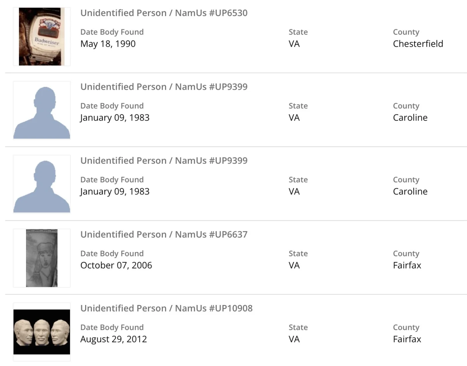Open the hand-drawn sketch thumbnail for UP6637

[x=42, y=258]
